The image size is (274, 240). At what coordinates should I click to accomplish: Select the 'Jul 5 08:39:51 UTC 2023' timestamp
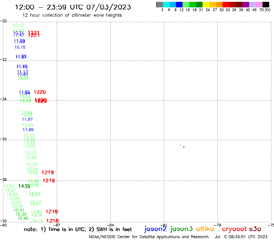click(x=241, y=237)
